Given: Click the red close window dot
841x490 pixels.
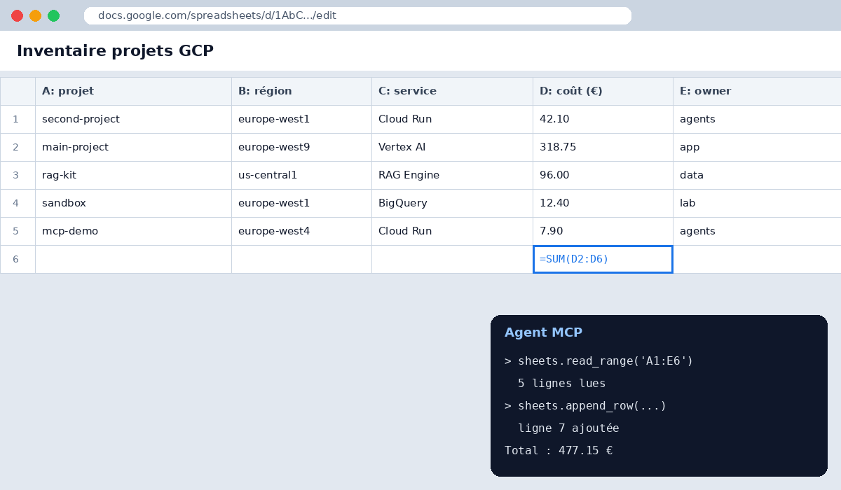Looking at the screenshot, I should (x=18, y=15).
